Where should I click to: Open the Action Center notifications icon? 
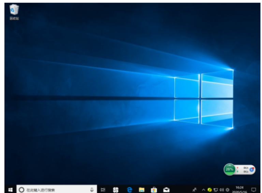(253, 190)
